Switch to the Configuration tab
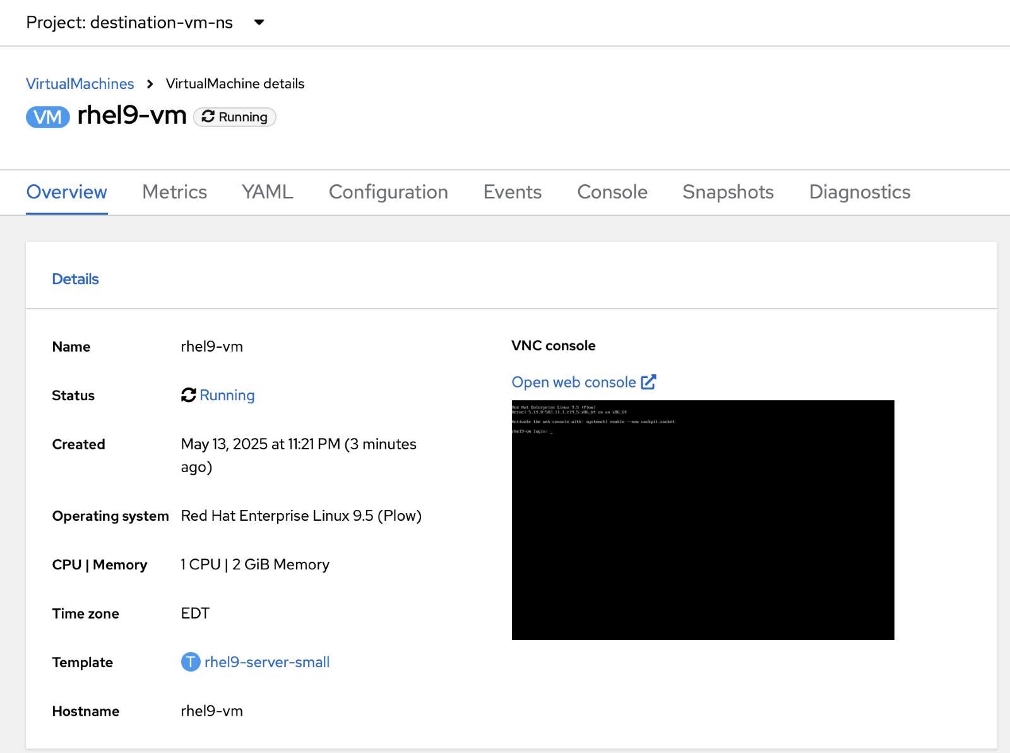This screenshot has width=1010, height=753. coord(388,193)
